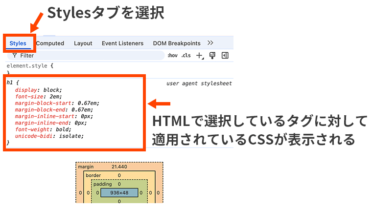Open the Event Listeners tab
The image size is (372, 209).
(123, 43)
